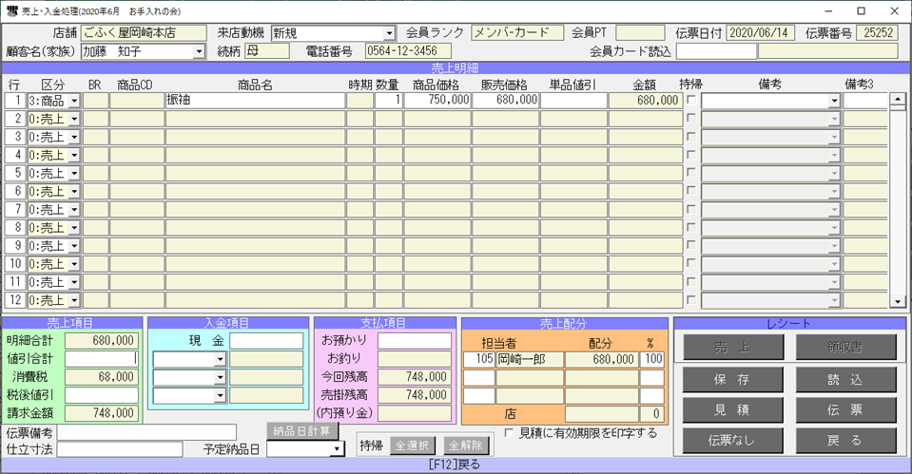Image resolution: width=912 pixels, height=474 pixels.
Task: Click the 伝票備考 text field
Action: [x=146, y=433]
